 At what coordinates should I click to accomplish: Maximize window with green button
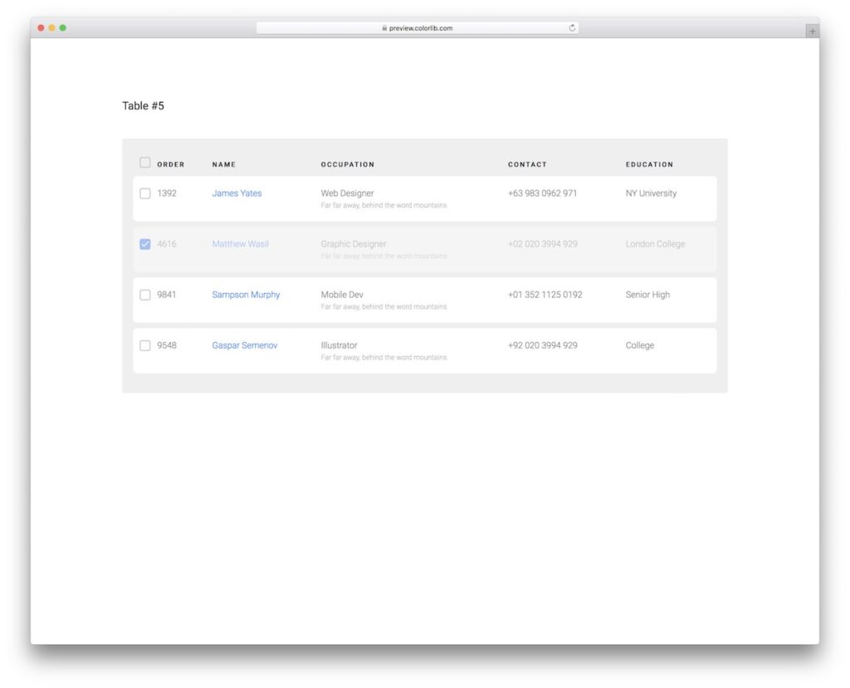[x=63, y=27]
